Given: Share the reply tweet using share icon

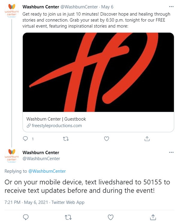Looking at the screenshot, I should click(153, 217).
